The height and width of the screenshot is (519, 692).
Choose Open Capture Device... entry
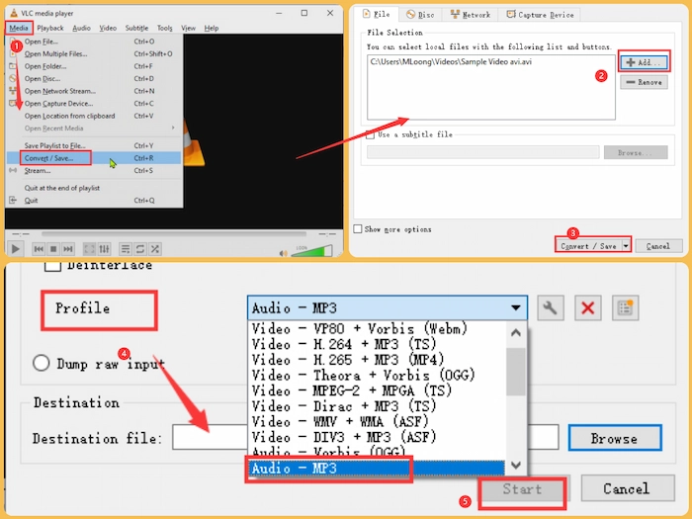tap(94, 103)
